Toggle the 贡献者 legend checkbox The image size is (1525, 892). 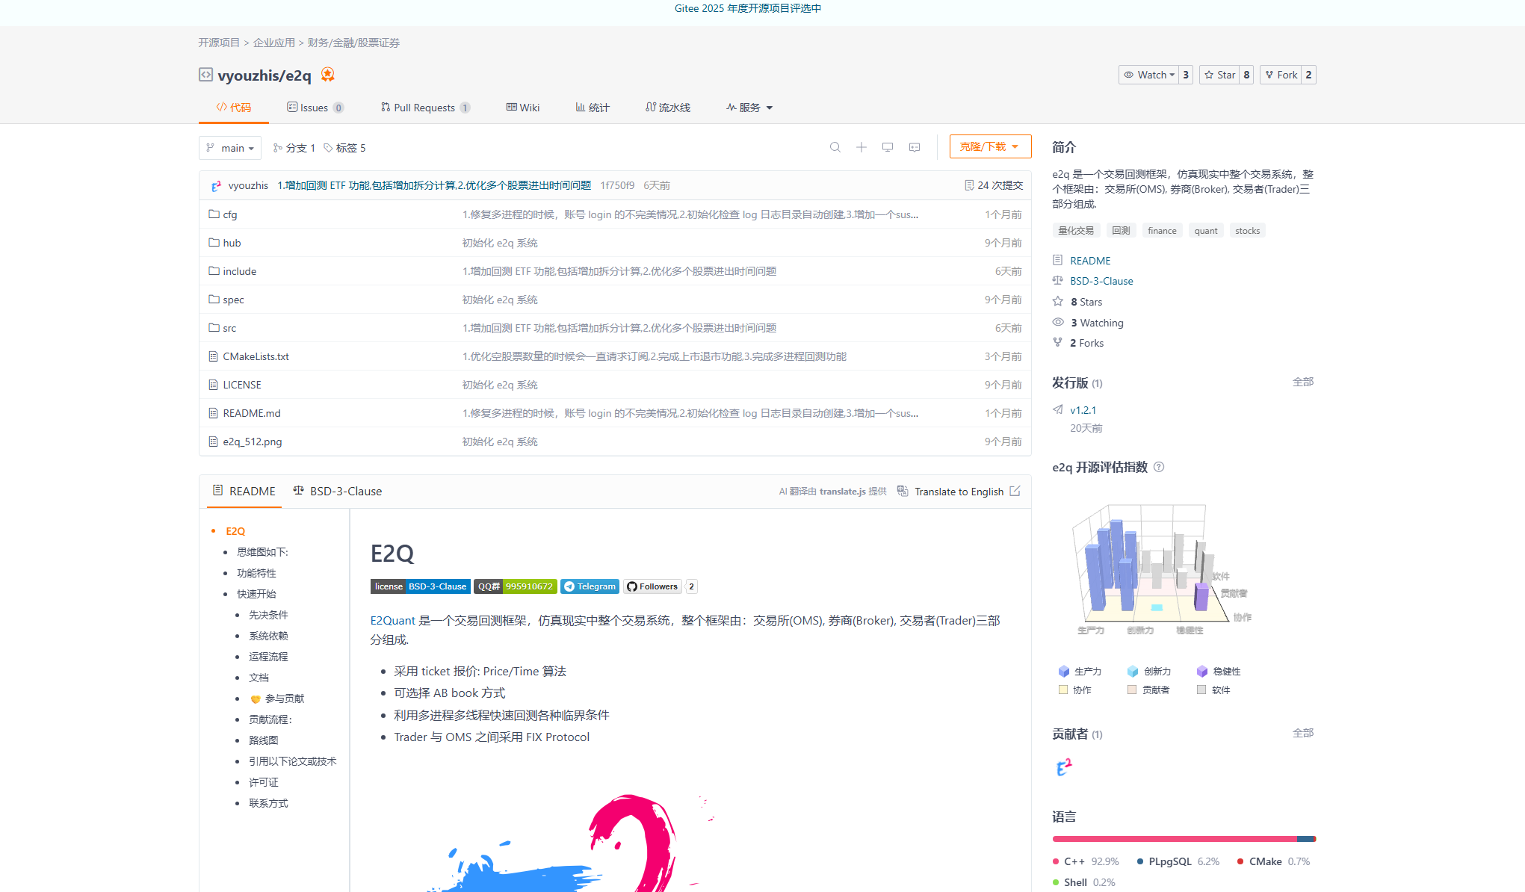(1133, 690)
